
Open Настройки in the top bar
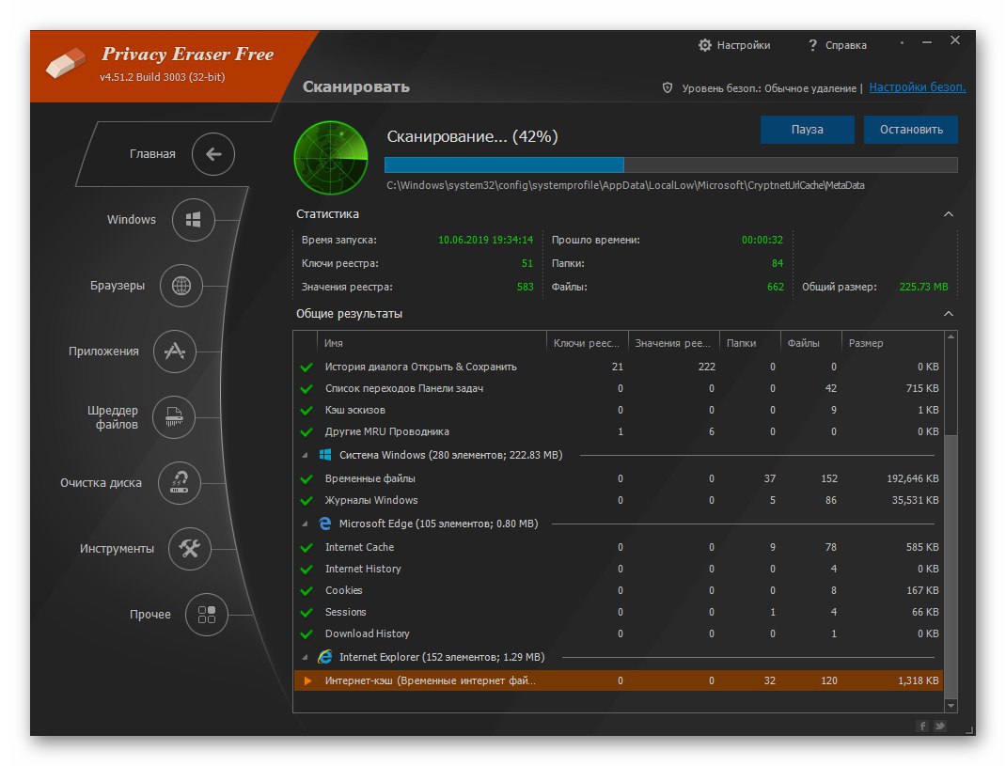pyautogui.click(x=744, y=45)
